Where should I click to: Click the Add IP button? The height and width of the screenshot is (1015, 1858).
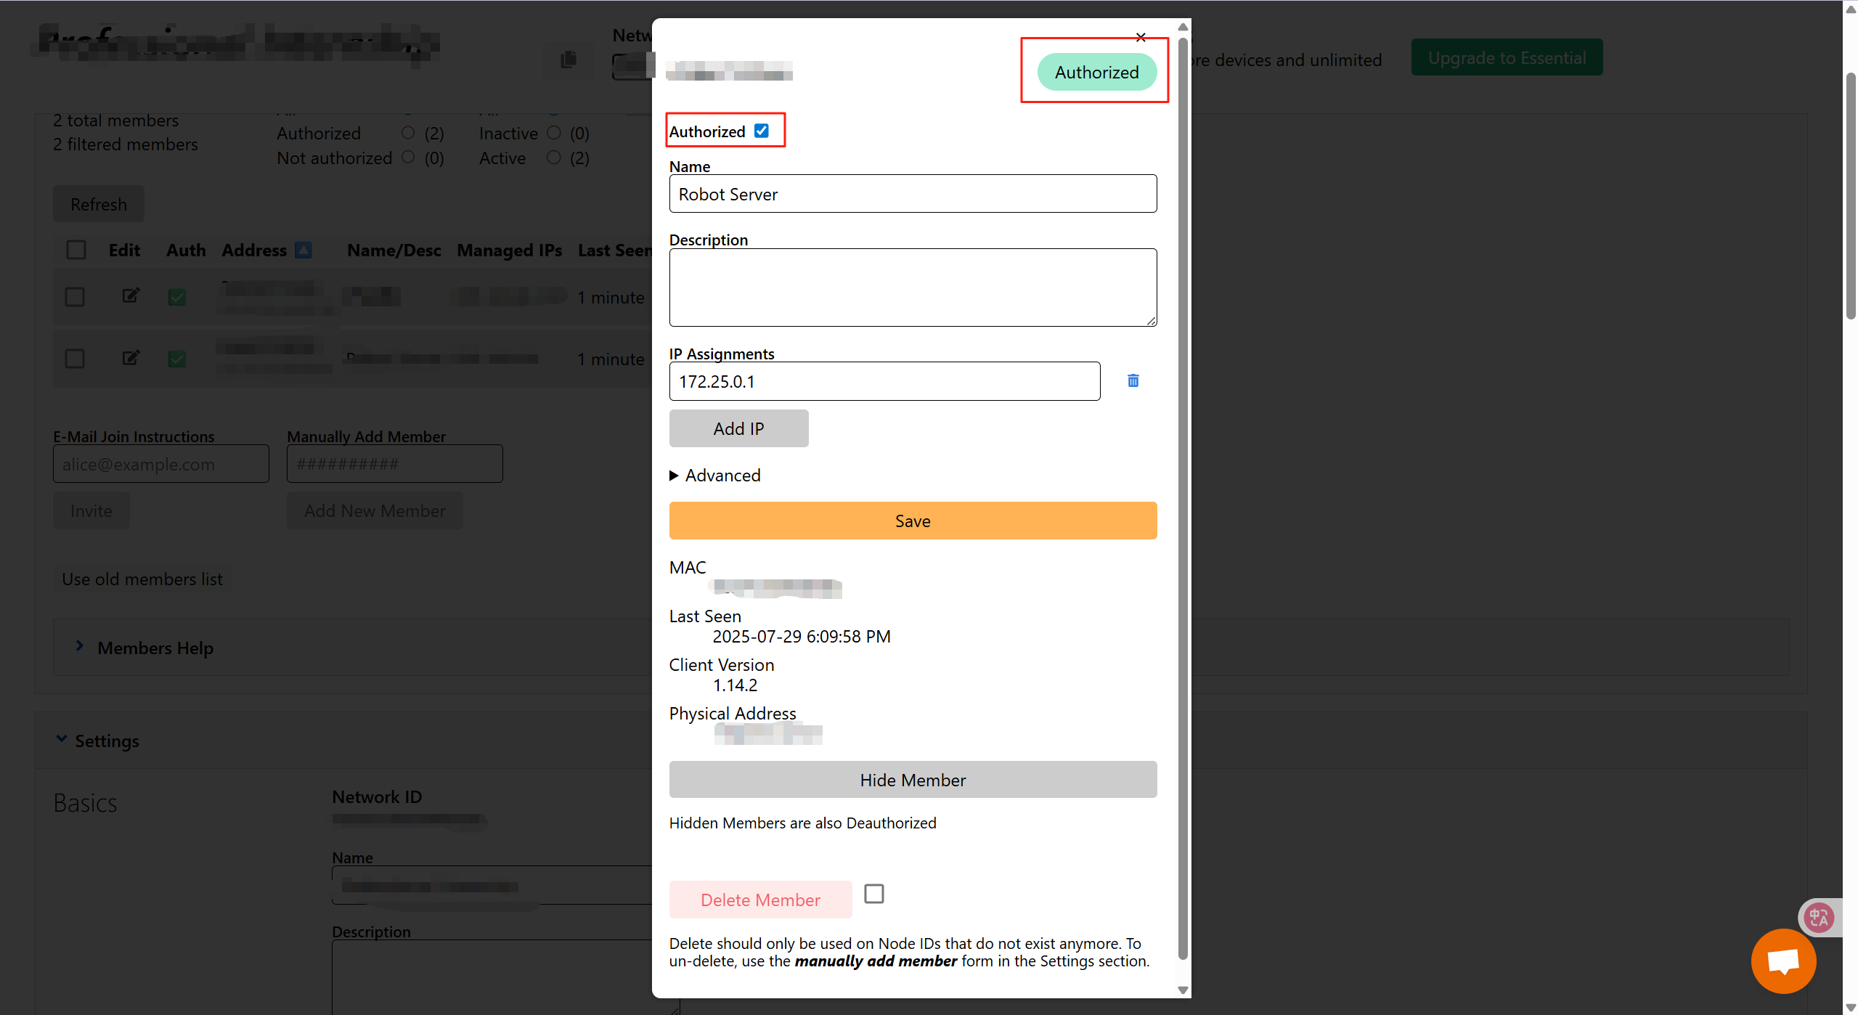coord(738,428)
